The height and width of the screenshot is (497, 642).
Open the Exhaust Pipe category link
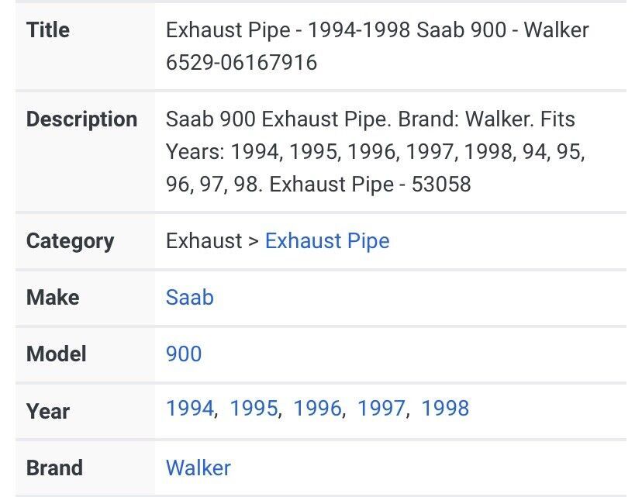pyautogui.click(x=326, y=240)
